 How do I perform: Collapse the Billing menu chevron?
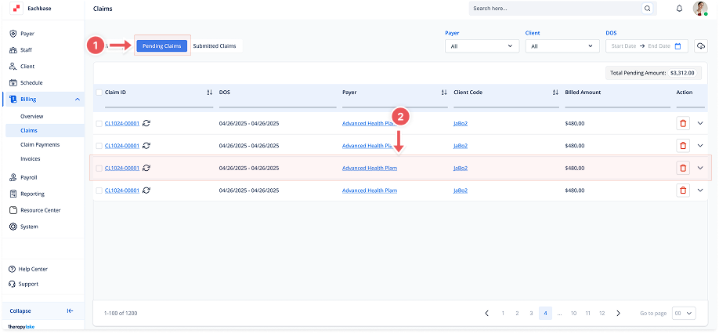pyautogui.click(x=77, y=100)
